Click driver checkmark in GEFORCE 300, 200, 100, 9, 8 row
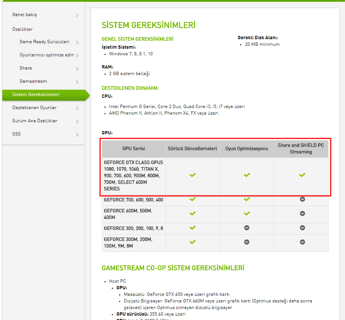Viewport: 345px width, 320px height. (x=192, y=228)
